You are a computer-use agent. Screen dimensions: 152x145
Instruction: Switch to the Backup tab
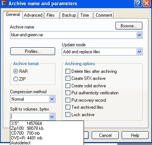69,15
